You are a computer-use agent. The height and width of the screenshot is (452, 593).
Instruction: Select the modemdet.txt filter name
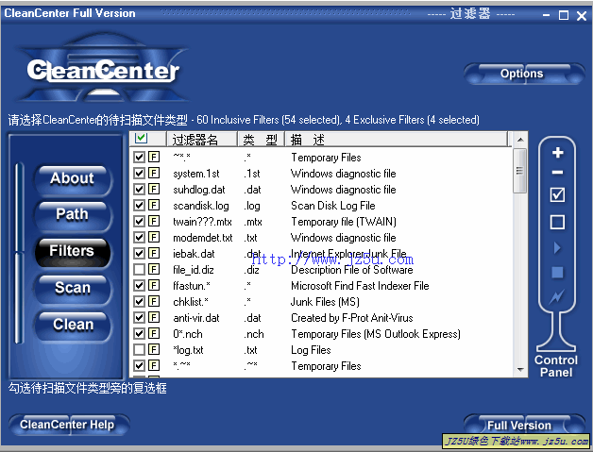click(x=203, y=238)
